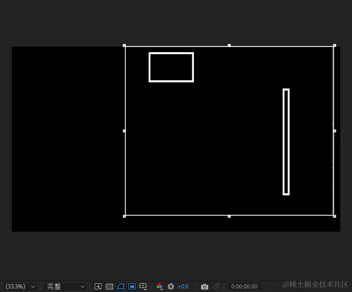Toggle the transparency grid checkerboard icon
Viewport: 352px width, 292px height.
109,286
